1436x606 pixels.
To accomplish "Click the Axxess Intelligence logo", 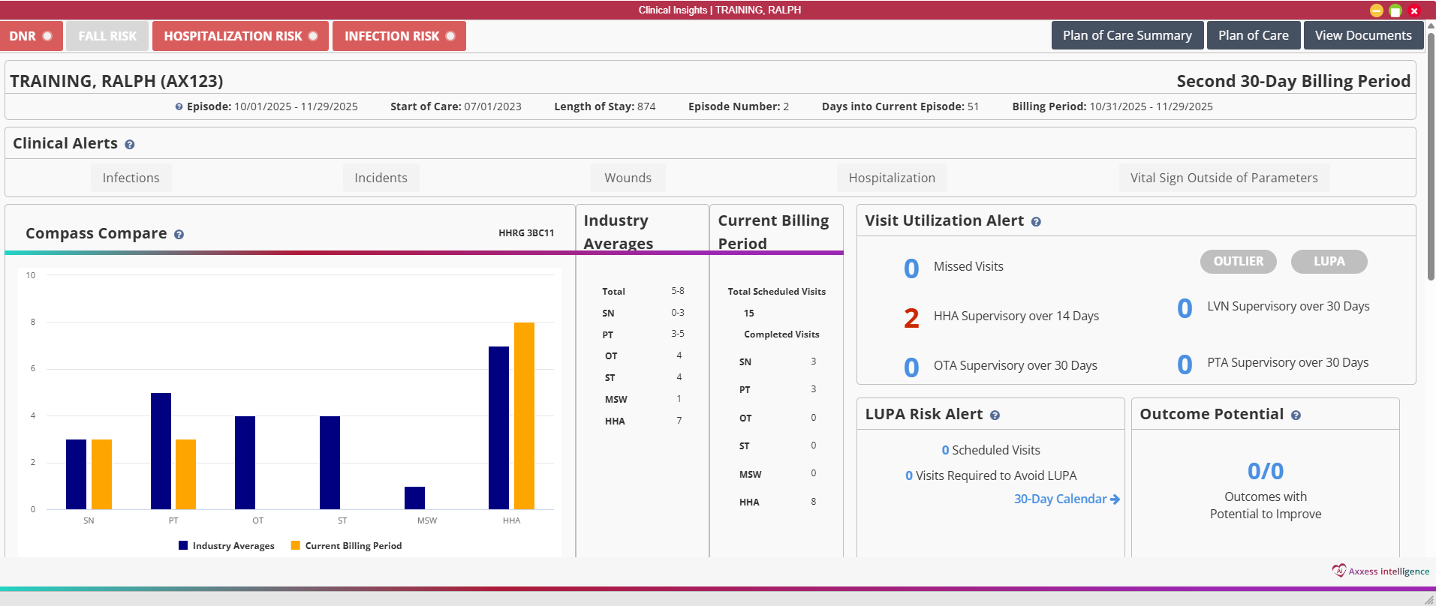I will (x=1380, y=571).
